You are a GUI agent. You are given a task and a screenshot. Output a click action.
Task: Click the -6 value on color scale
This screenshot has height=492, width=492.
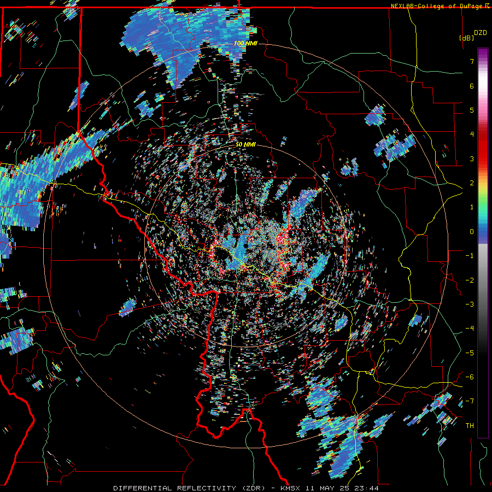(x=470, y=377)
